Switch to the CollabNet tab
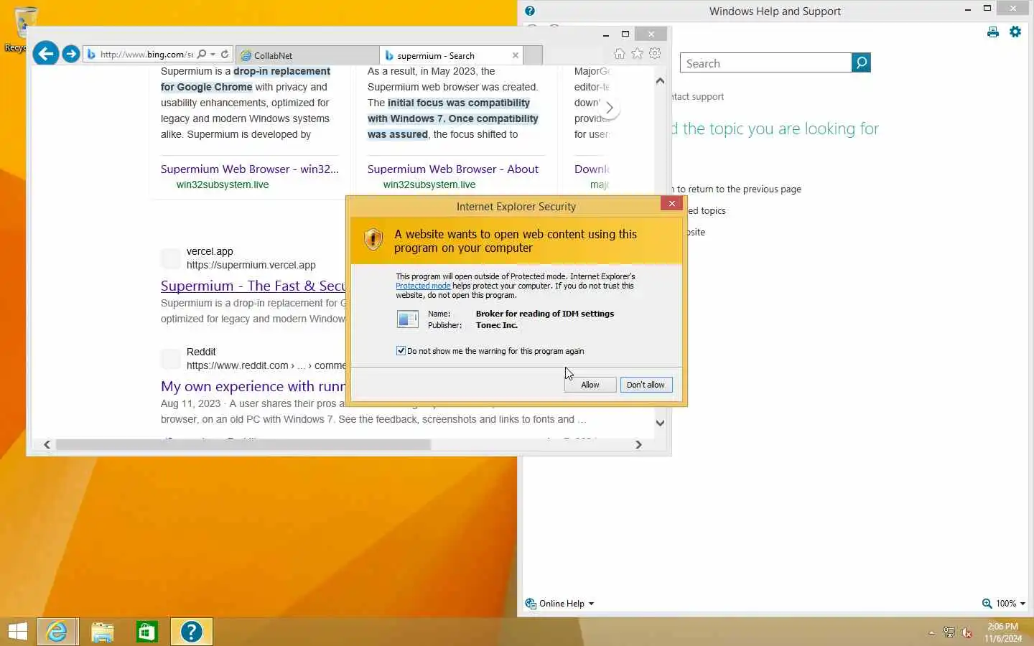This screenshot has height=646, width=1034. (x=307, y=55)
